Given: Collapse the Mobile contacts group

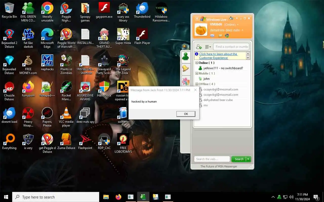Looking at the screenshot, I should 197,73.
